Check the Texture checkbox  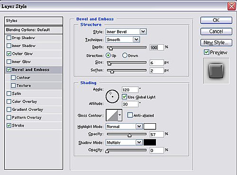(x=13, y=86)
